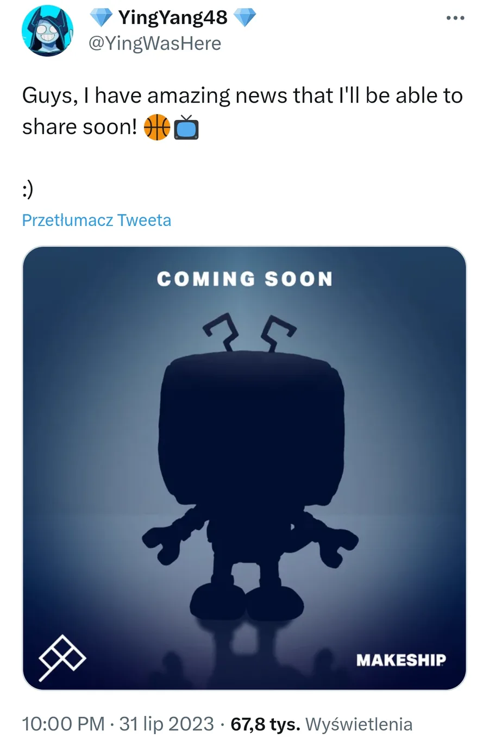Image resolution: width=489 pixels, height=754 pixels.
Task: Click the diamond emoji right of YingYang48
Action: click(244, 17)
